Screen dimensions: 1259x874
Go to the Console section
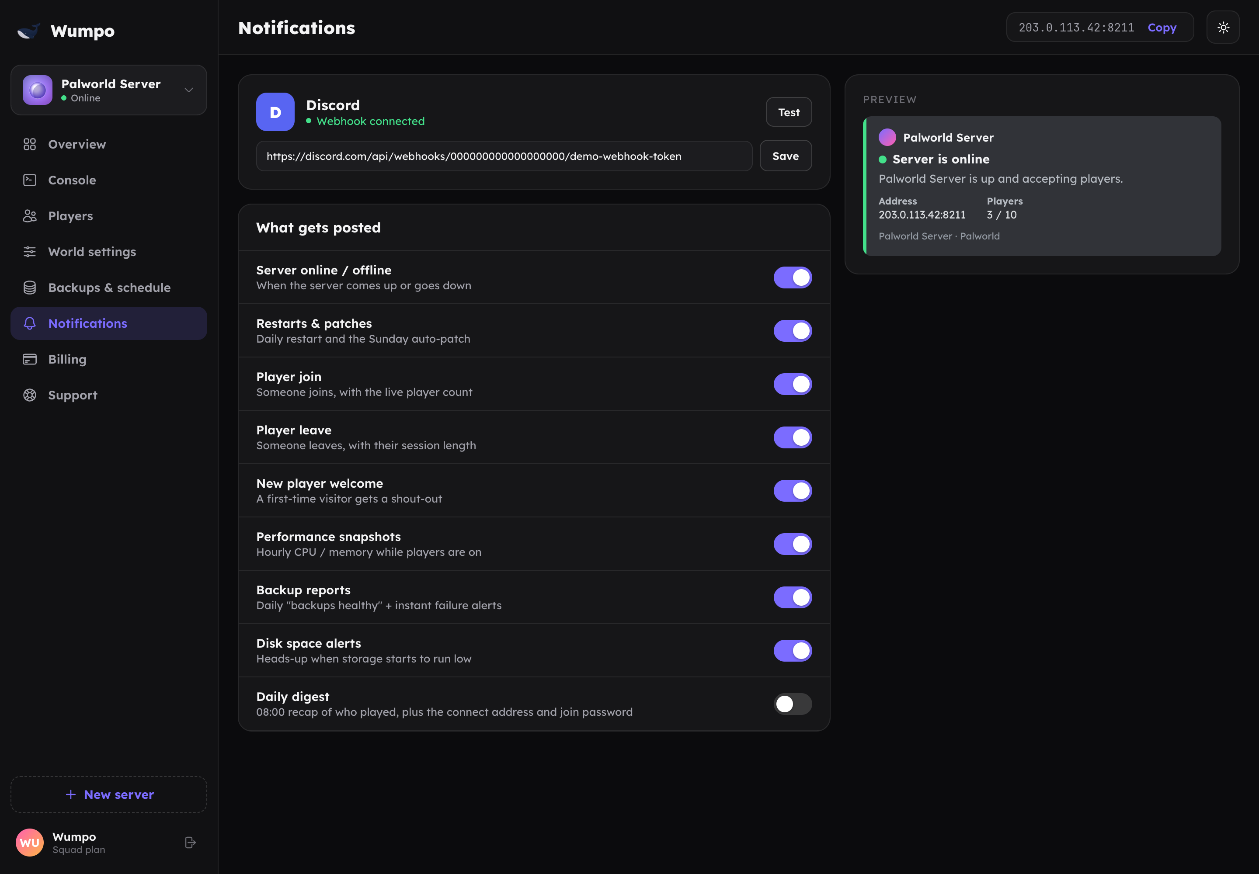pyautogui.click(x=108, y=180)
